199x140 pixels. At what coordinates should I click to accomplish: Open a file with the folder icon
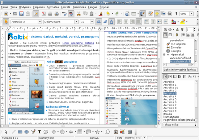click(15, 14)
